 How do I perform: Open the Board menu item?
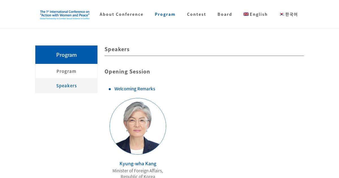225,14
